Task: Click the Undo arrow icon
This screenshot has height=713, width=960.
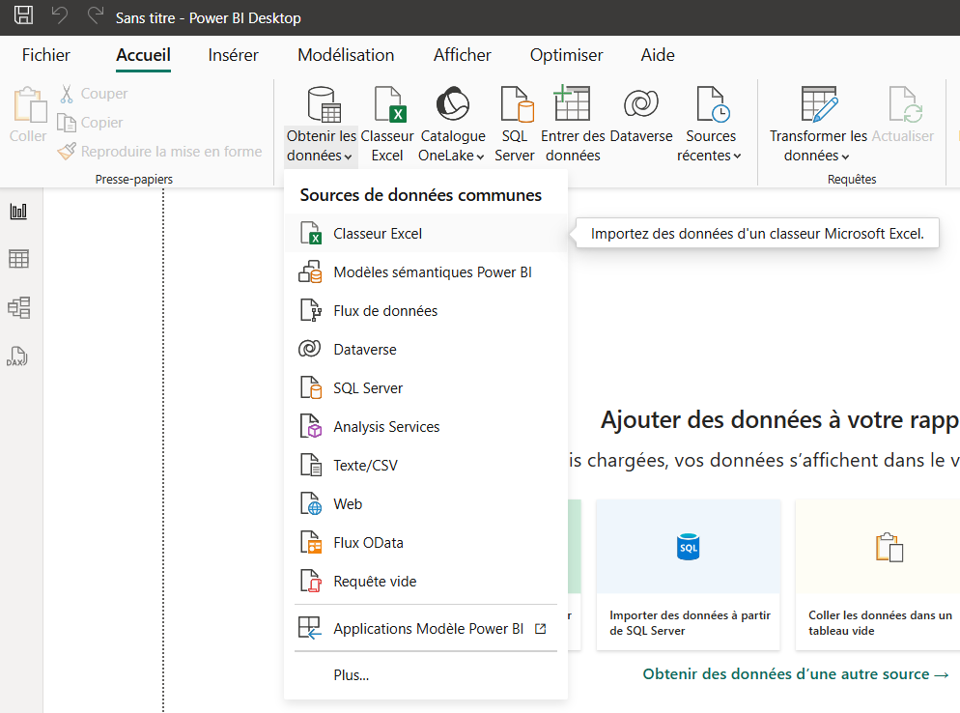Action: coord(59,15)
